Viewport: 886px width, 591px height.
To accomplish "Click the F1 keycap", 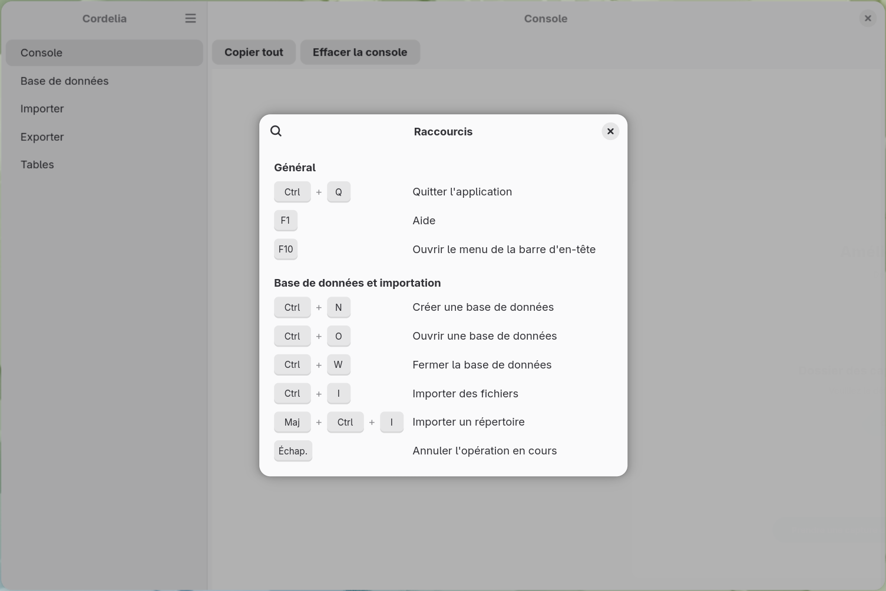I will (x=286, y=221).
